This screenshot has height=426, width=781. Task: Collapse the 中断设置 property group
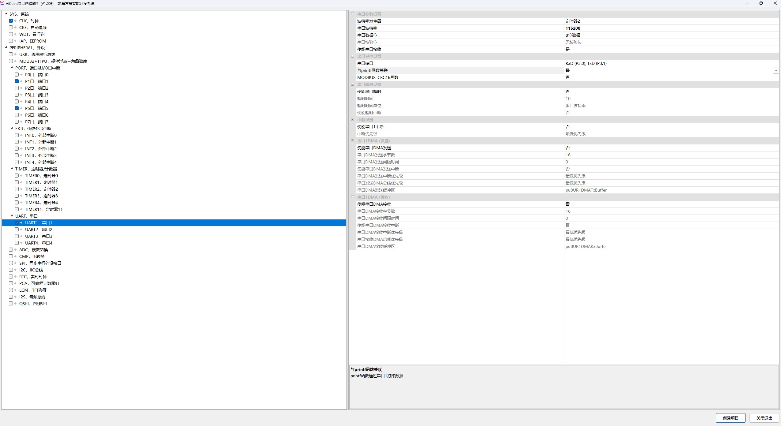[352, 120]
